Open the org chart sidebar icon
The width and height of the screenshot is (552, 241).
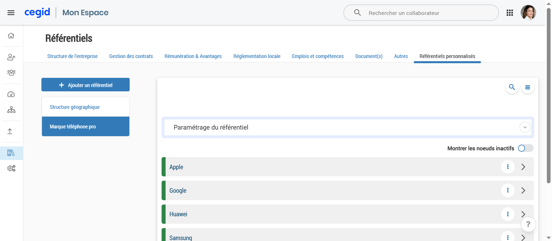point(11,110)
